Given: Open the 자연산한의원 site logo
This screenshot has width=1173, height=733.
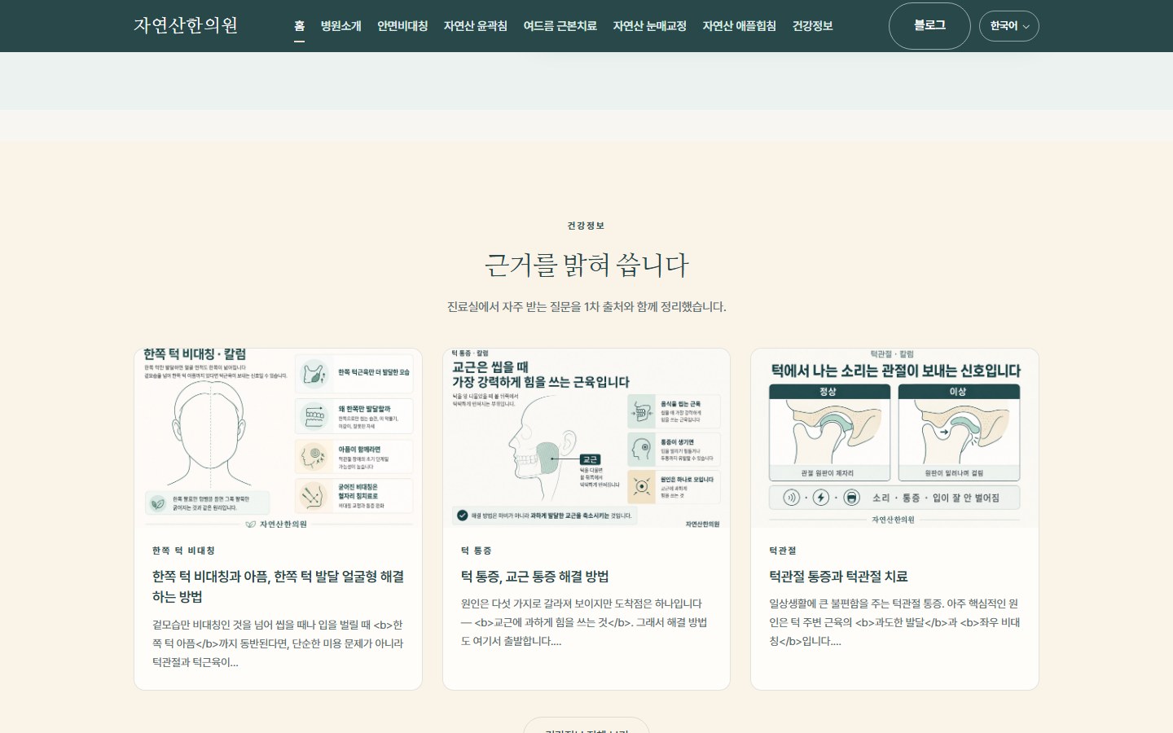Looking at the screenshot, I should (186, 25).
